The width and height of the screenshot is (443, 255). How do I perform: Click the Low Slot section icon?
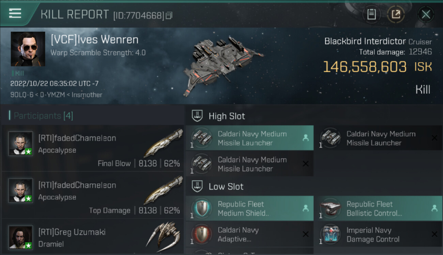pyautogui.click(x=198, y=186)
